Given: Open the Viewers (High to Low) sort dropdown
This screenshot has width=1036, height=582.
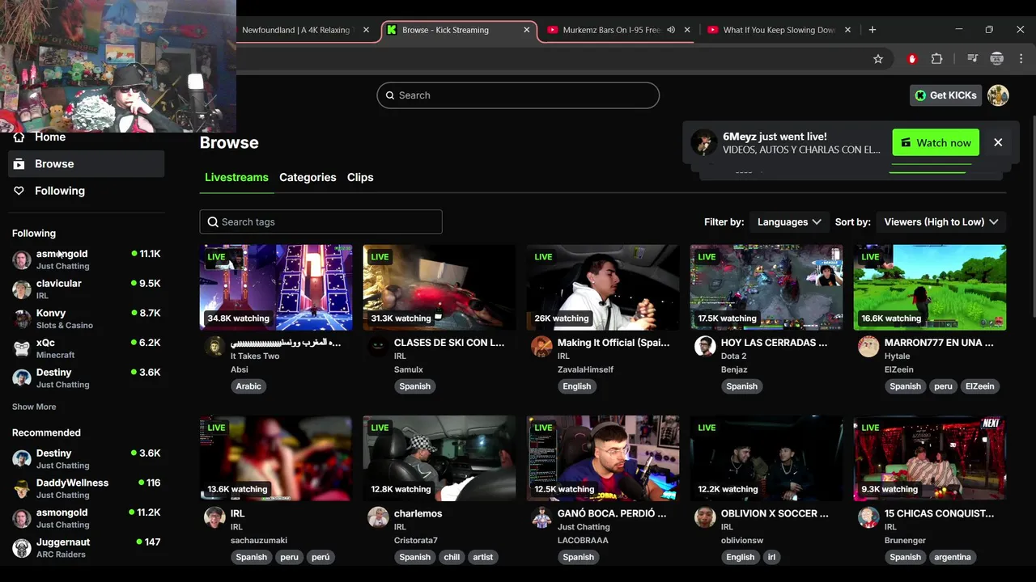Looking at the screenshot, I should point(940,221).
